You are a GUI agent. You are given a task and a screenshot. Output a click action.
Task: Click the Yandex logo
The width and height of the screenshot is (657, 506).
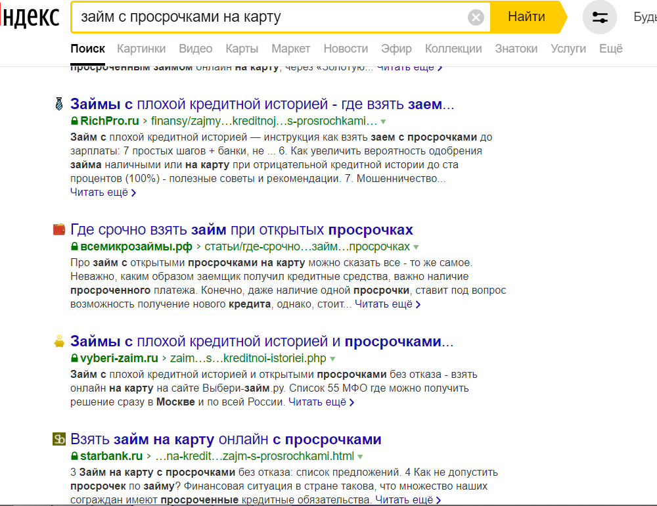(x=30, y=17)
